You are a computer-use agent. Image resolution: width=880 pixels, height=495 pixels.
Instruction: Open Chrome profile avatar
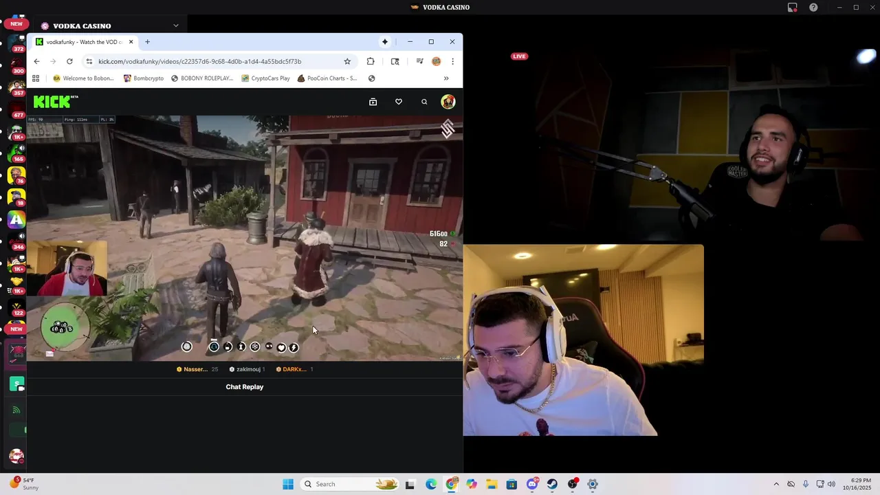pyautogui.click(x=436, y=61)
